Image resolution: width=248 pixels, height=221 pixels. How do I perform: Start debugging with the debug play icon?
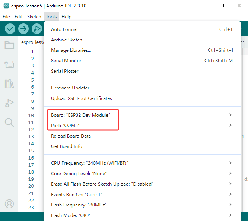pyautogui.click(x=37, y=29)
